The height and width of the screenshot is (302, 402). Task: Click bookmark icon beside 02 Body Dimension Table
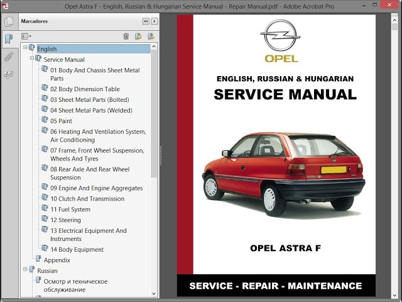pyautogui.click(x=45, y=88)
